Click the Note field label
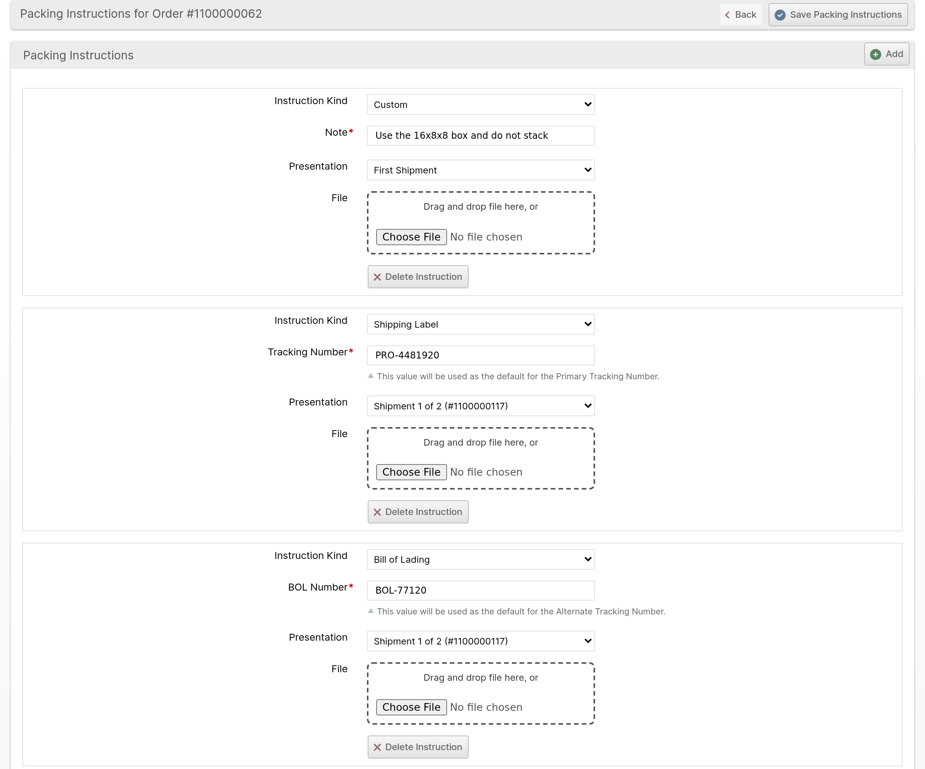The image size is (925, 769). coord(336,132)
